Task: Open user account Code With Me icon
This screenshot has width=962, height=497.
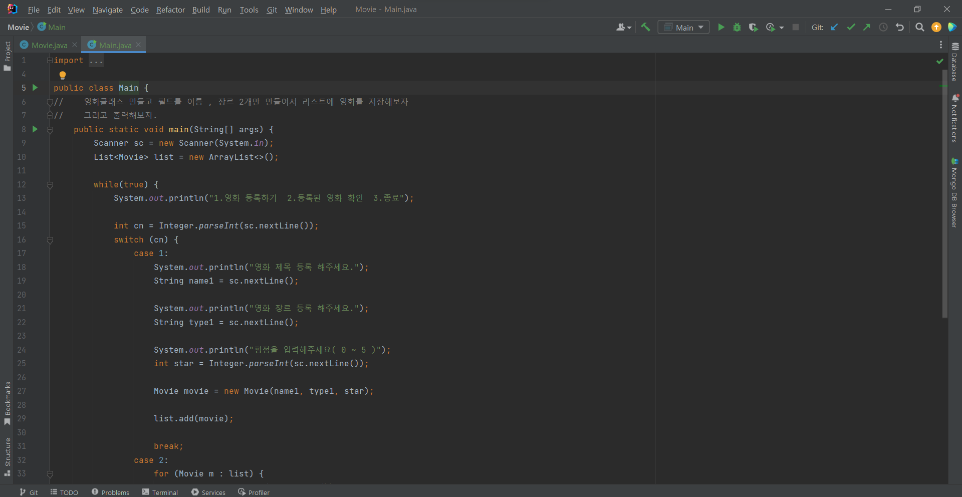Action: pos(623,27)
